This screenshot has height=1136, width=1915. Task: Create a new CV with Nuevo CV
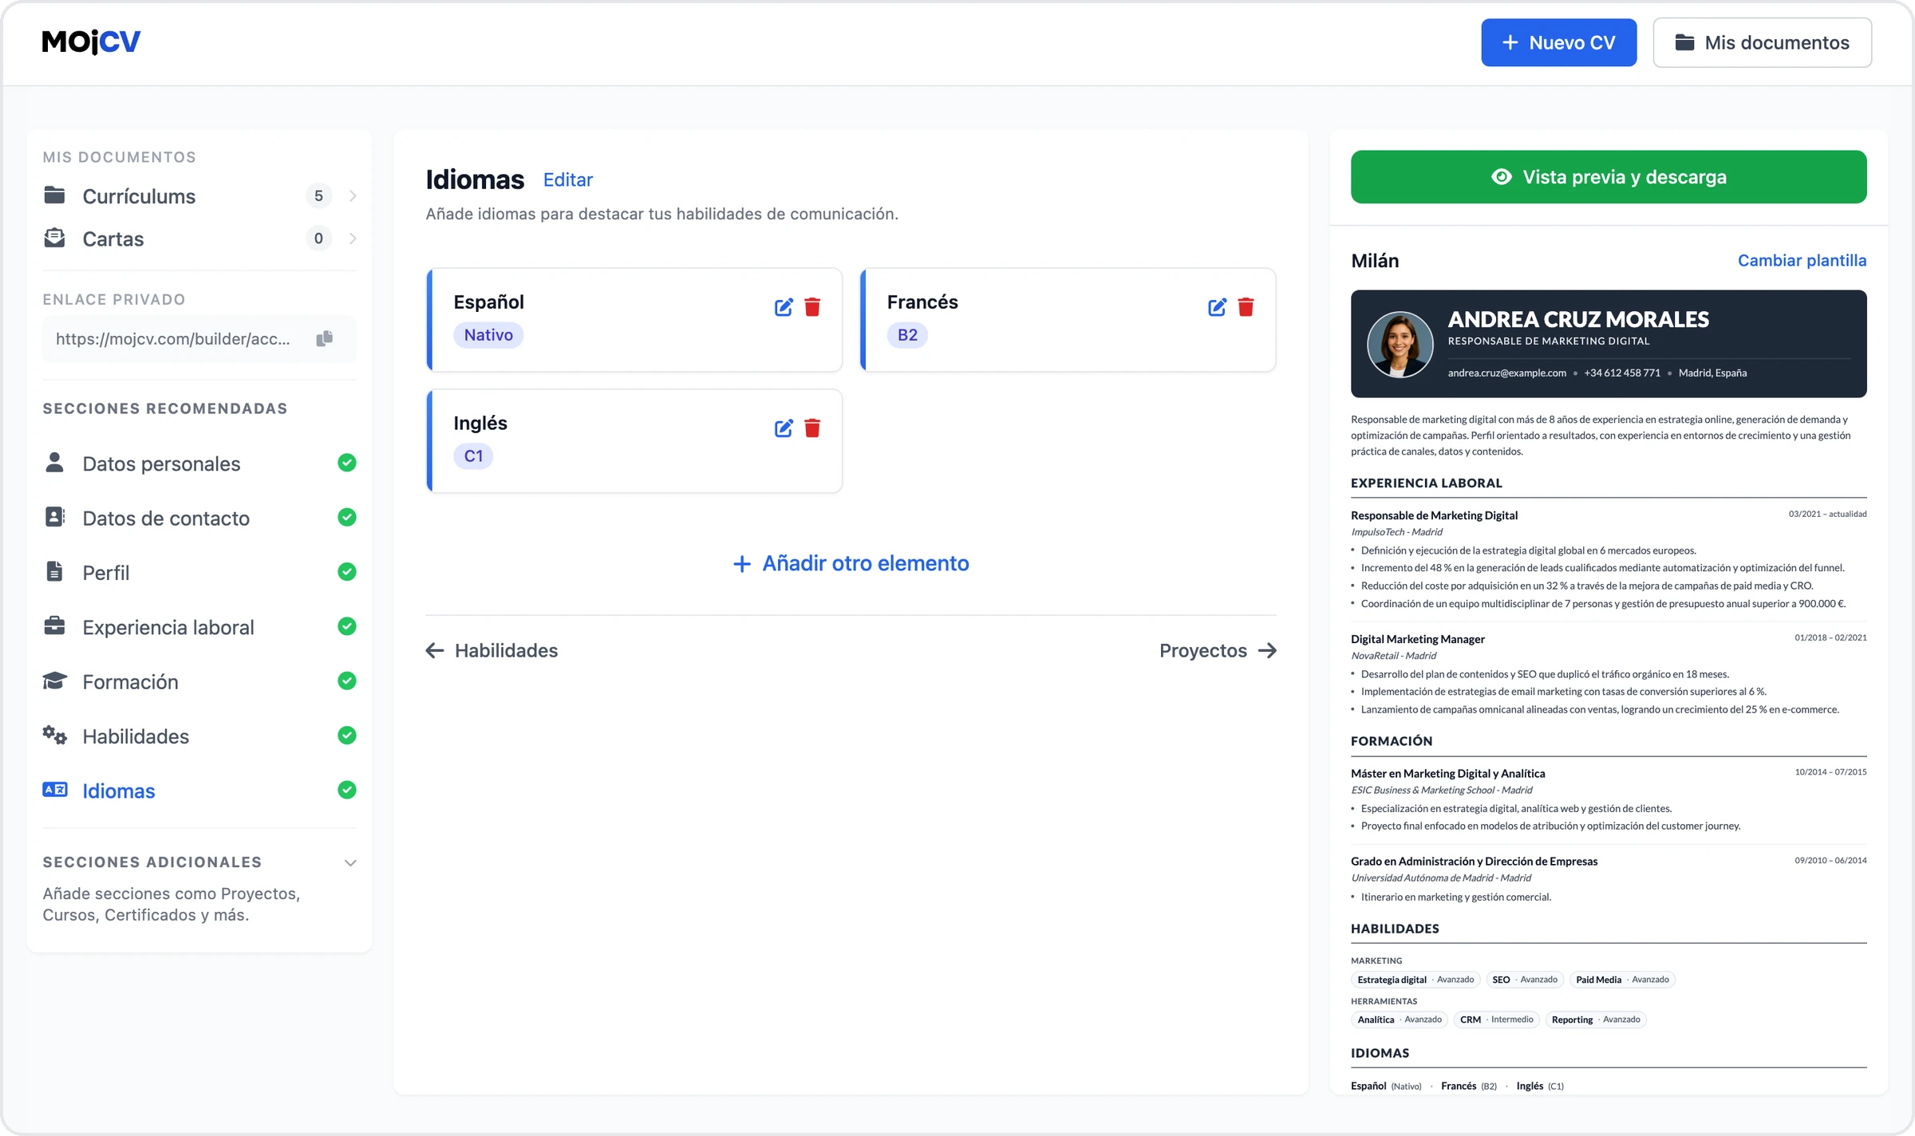click(x=1558, y=42)
